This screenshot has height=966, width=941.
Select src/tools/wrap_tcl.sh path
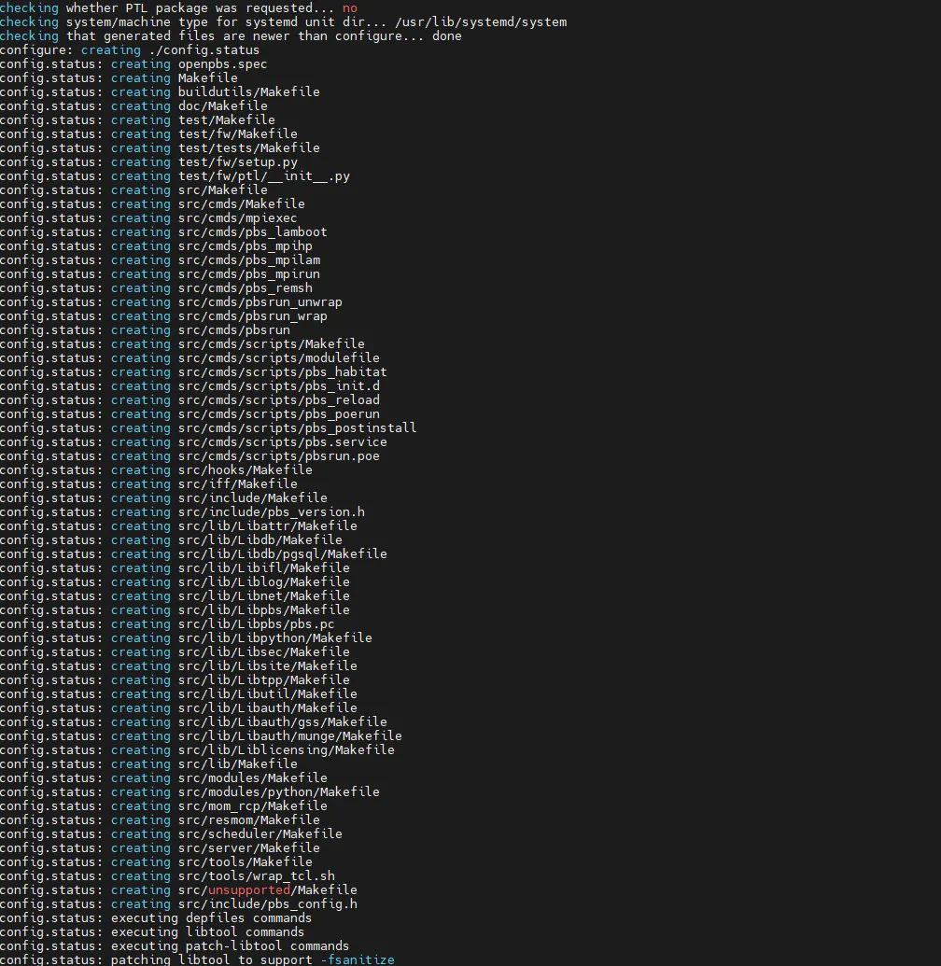point(257,876)
